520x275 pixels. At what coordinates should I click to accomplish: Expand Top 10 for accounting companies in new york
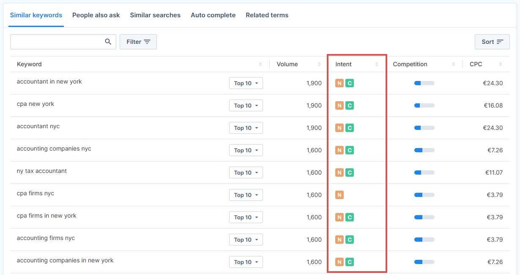pyautogui.click(x=246, y=262)
